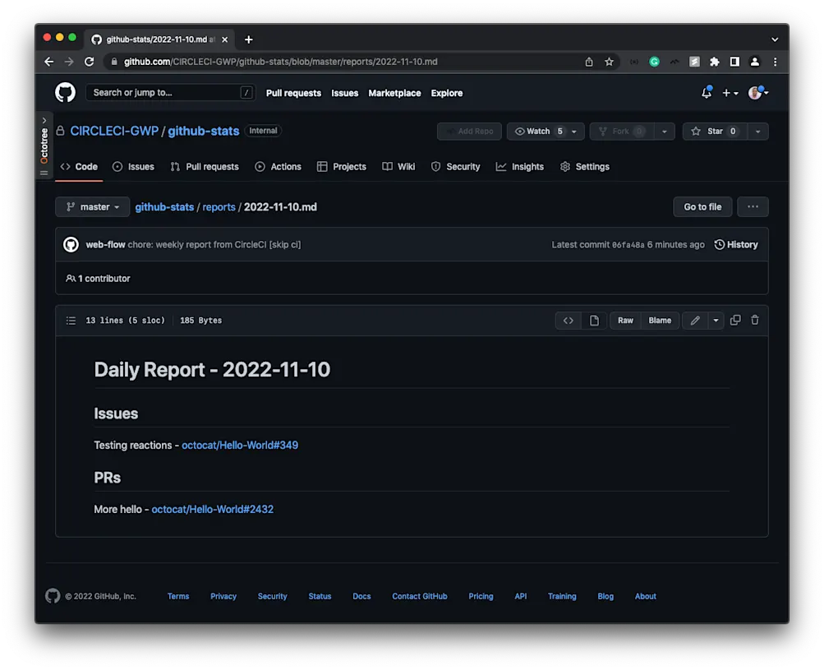This screenshot has height=670, width=824.
Task: Open the footer Pricing link
Action: 481,596
